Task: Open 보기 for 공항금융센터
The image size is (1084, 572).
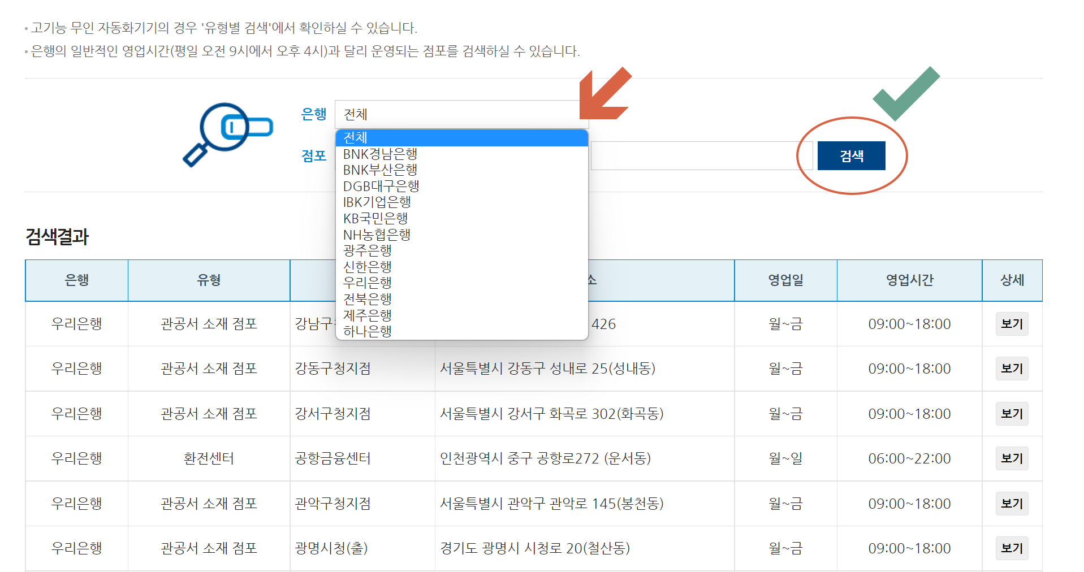Action: click(x=1012, y=458)
